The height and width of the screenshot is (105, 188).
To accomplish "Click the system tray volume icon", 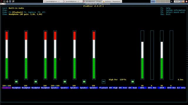I will (172, 1).
